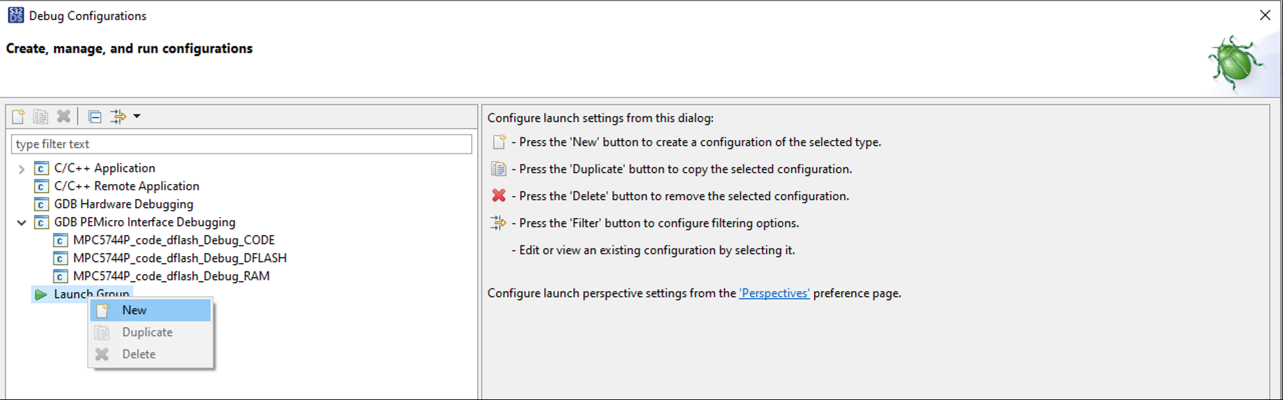This screenshot has height=400, width=1283.
Task: Collapse the GDB PEMicro Interface Debugging node
Action: pos(21,223)
